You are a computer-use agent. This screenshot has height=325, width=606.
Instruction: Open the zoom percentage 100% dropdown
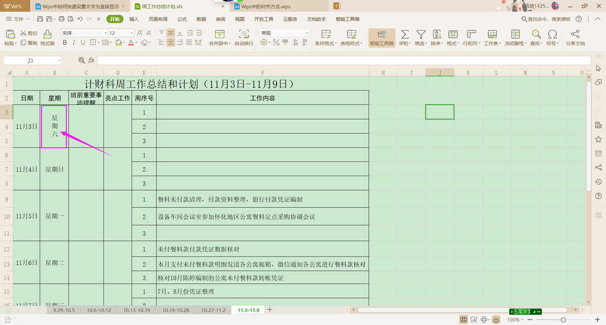pyautogui.click(x=516, y=320)
